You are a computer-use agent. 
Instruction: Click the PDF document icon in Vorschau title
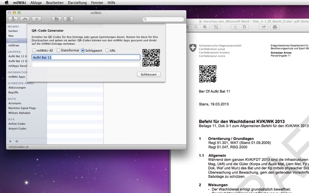200,21
